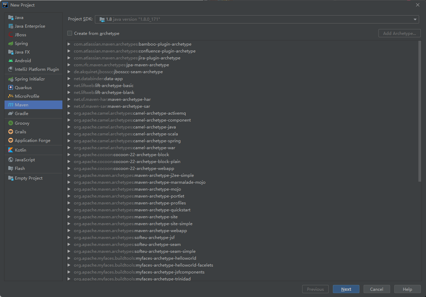Expand maven-archetype-quickstart node
Screen dimensions: 426x297
[x=69, y=210]
